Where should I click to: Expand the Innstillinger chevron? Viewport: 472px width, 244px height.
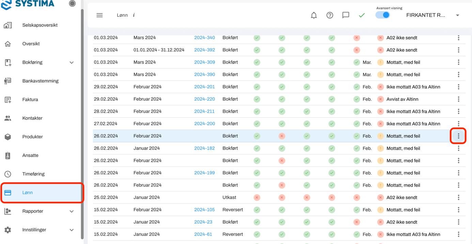72,230
